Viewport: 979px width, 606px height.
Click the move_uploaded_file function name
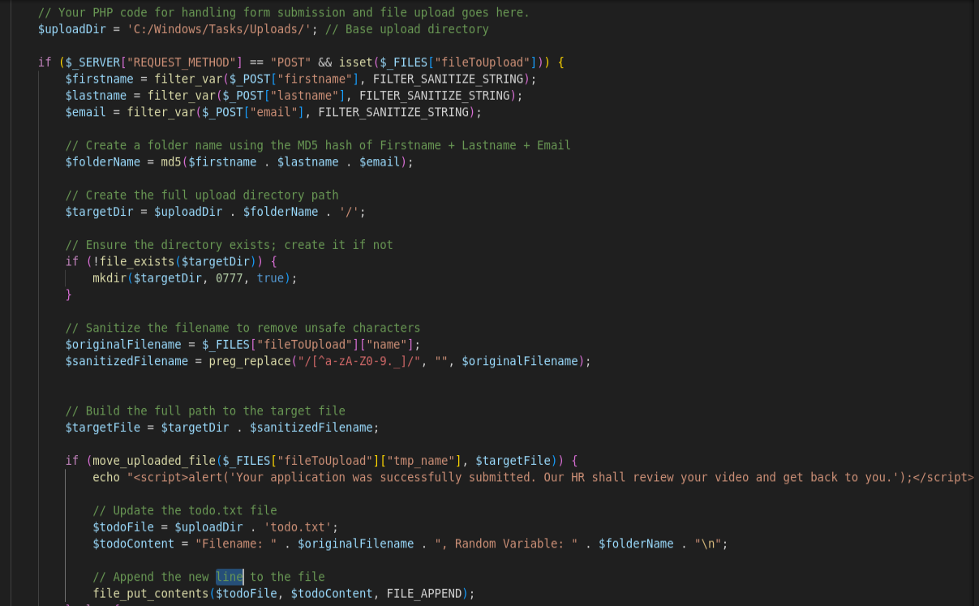click(x=154, y=460)
